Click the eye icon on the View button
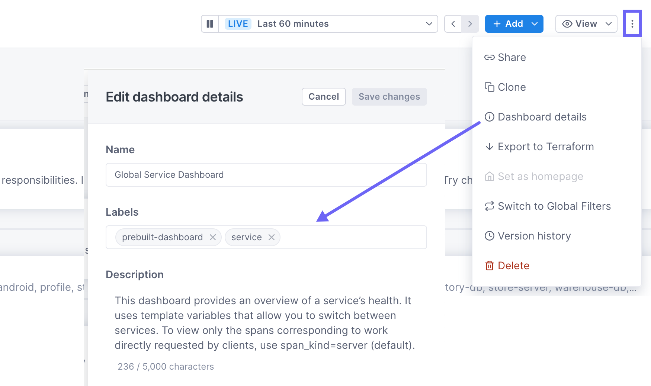Screen dimensions: 651x386 (567, 23)
